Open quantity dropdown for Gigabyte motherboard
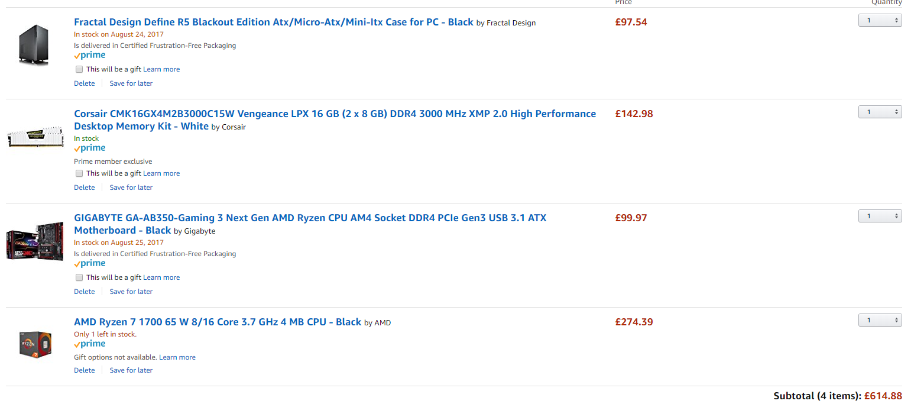 click(880, 216)
